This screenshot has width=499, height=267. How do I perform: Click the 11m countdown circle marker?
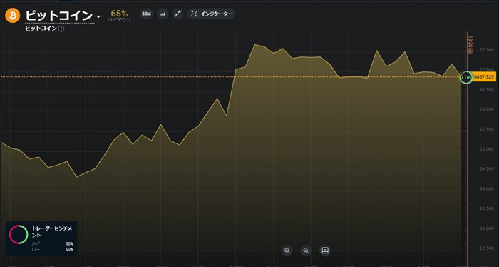[466, 77]
